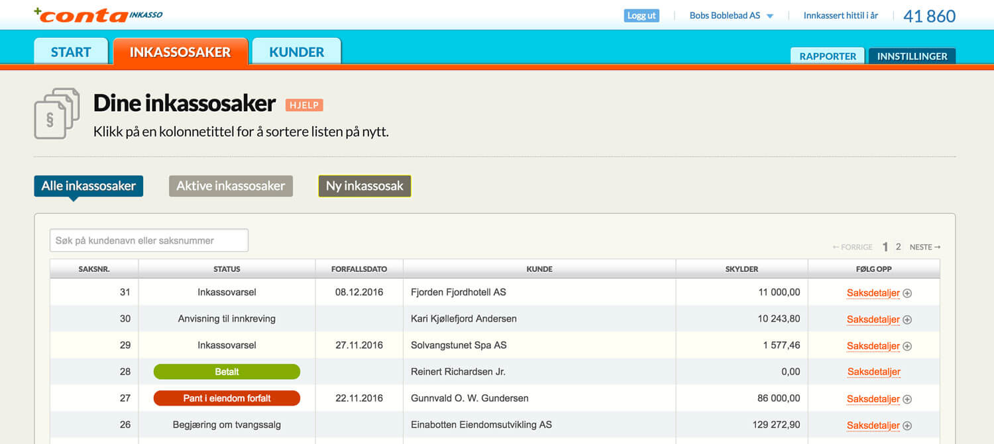The width and height of the screenshot is (994, 444).
Task: Select customer Kari Kjøllefjord Andersen
Action: point(464,318)
